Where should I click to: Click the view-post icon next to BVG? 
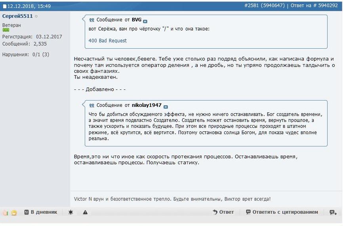tap(145, 21)
